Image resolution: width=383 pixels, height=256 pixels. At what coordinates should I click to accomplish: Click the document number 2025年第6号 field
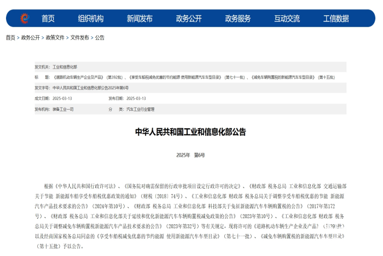point(90,88)
